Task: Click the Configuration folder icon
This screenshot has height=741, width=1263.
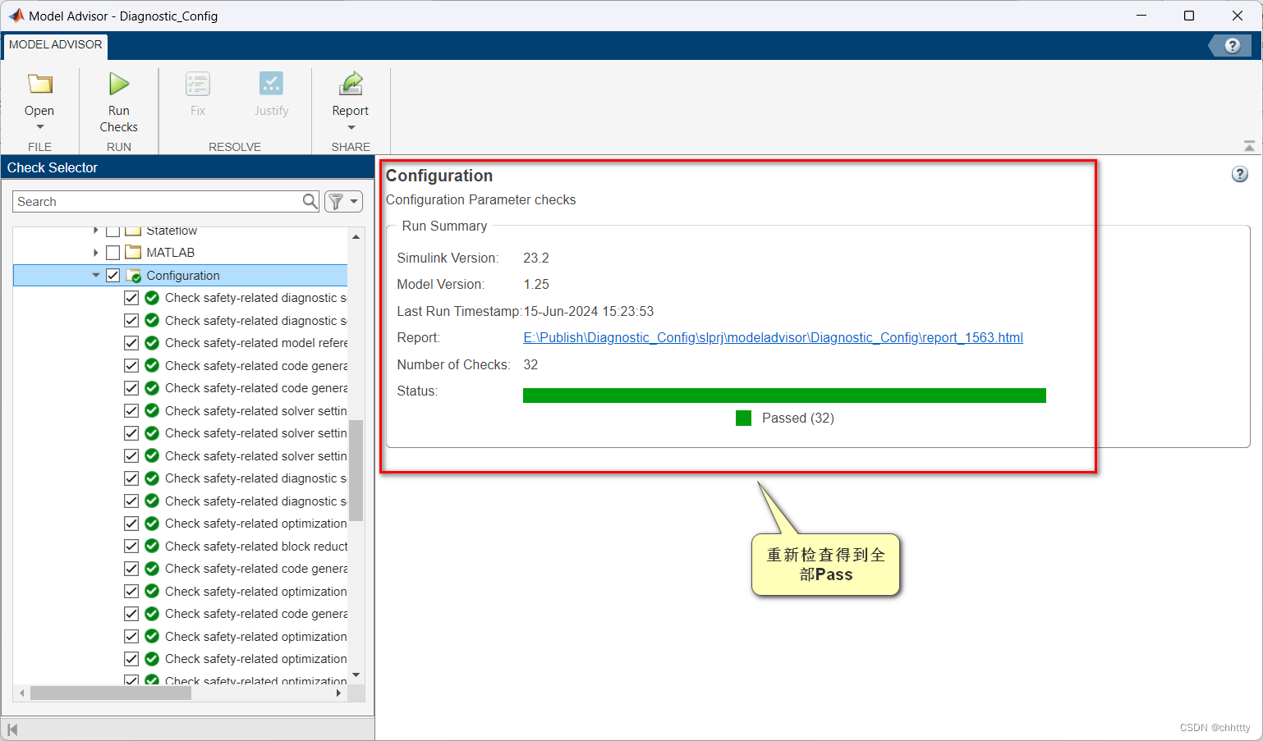Action: [133, 276]
